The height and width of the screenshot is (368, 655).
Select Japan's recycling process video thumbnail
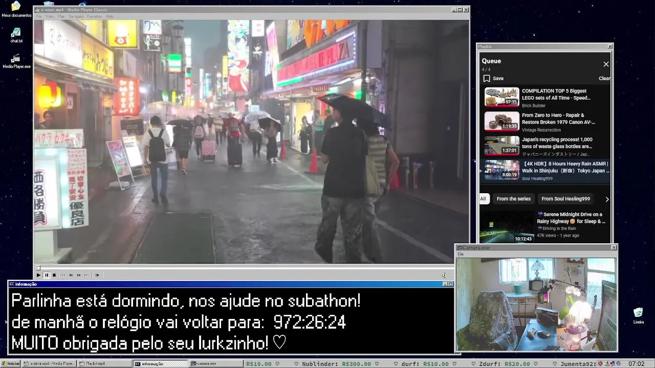(502, 146)
